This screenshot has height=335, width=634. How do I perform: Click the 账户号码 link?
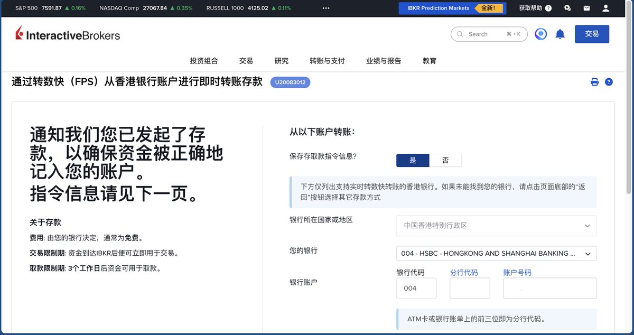(x=517, y=273)
